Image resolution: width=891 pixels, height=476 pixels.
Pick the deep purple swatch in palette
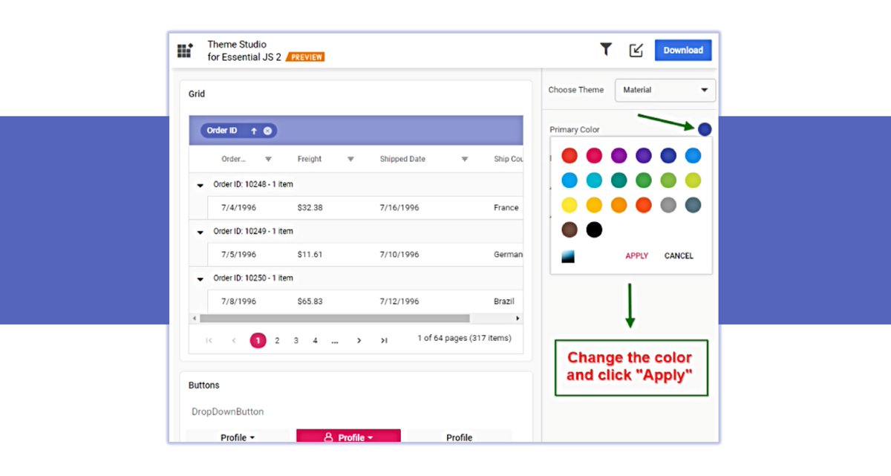point(644,155)
